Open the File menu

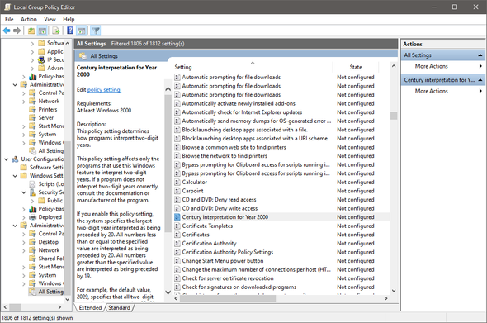[x=9, y=19]
